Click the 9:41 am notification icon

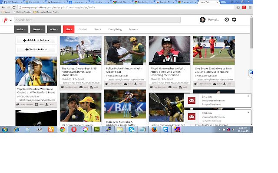tap(192, 101)
